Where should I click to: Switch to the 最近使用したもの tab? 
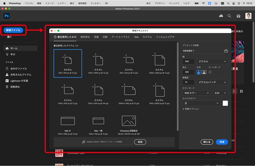click(65, 37)
